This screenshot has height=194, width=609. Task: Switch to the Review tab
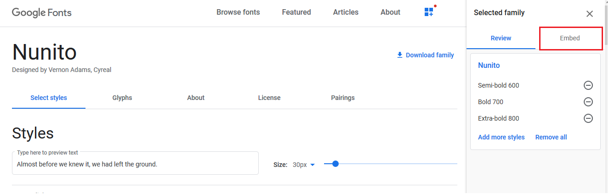click(501, 38)
